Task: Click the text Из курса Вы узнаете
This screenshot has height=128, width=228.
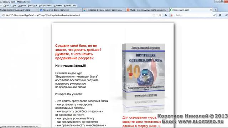Action: [69, 94]
